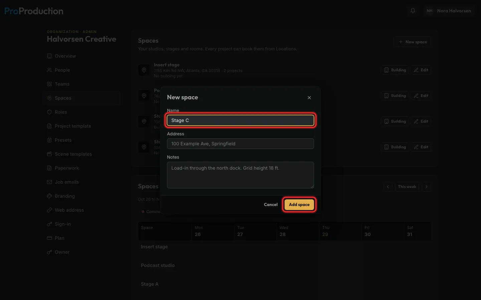
Task: Open Teams in the sidebar
Action: click(82, 84)
